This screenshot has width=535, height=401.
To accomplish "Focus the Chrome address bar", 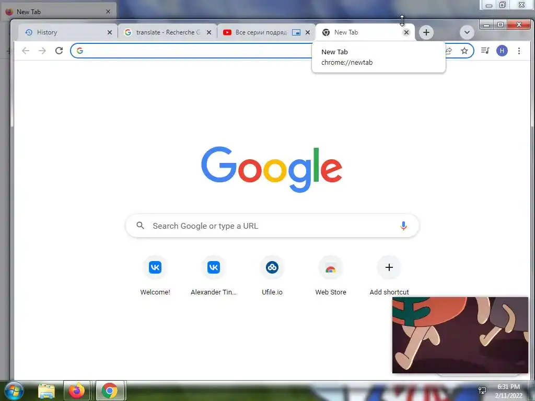I will (272, 51).
